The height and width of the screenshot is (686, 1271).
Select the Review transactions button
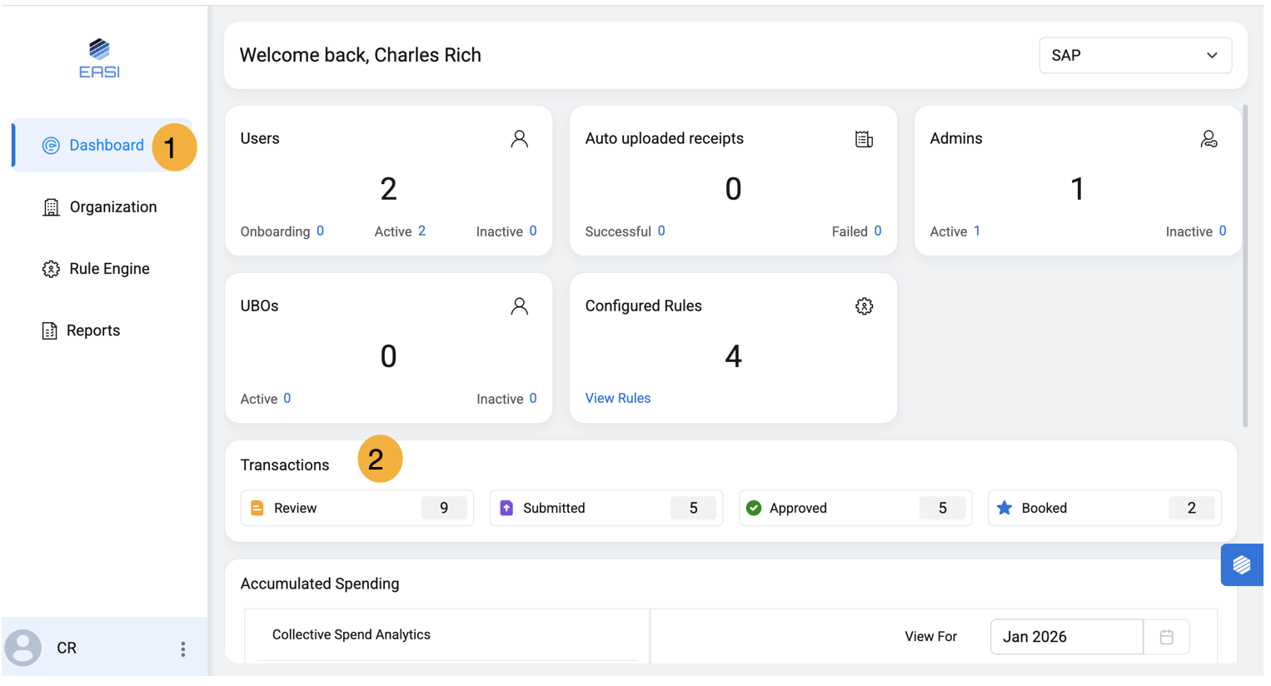[356, 508]
